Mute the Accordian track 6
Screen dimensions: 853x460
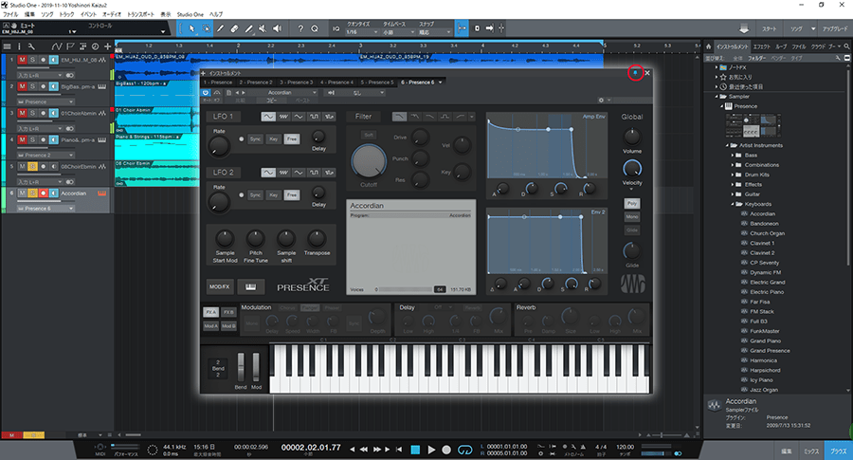[22, 193]
